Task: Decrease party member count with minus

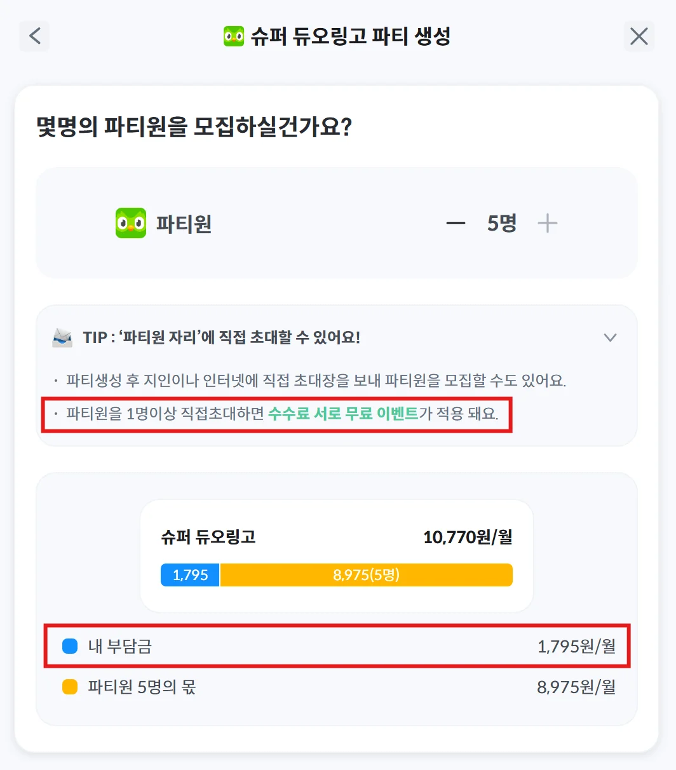Action: click(456, 224)
